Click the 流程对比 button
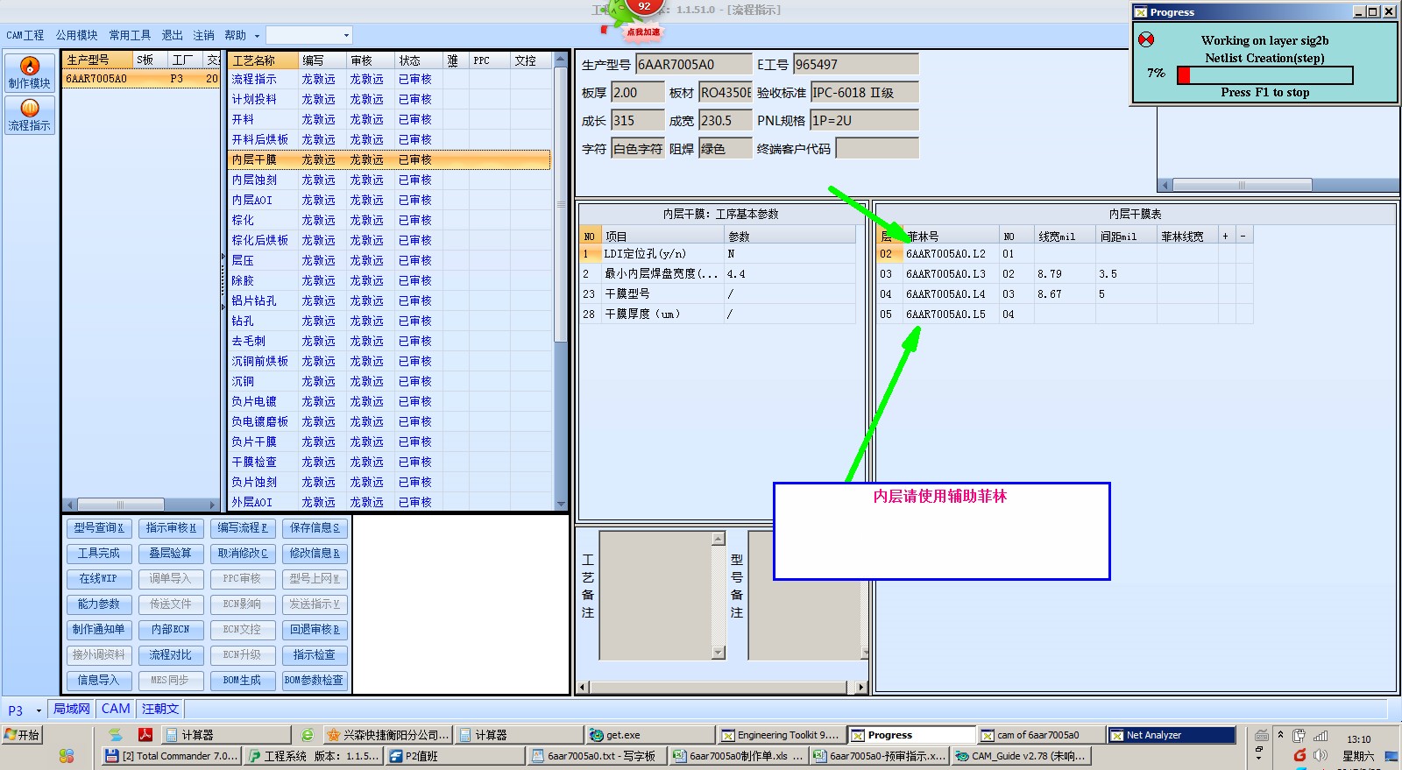 tap(171, 654)
